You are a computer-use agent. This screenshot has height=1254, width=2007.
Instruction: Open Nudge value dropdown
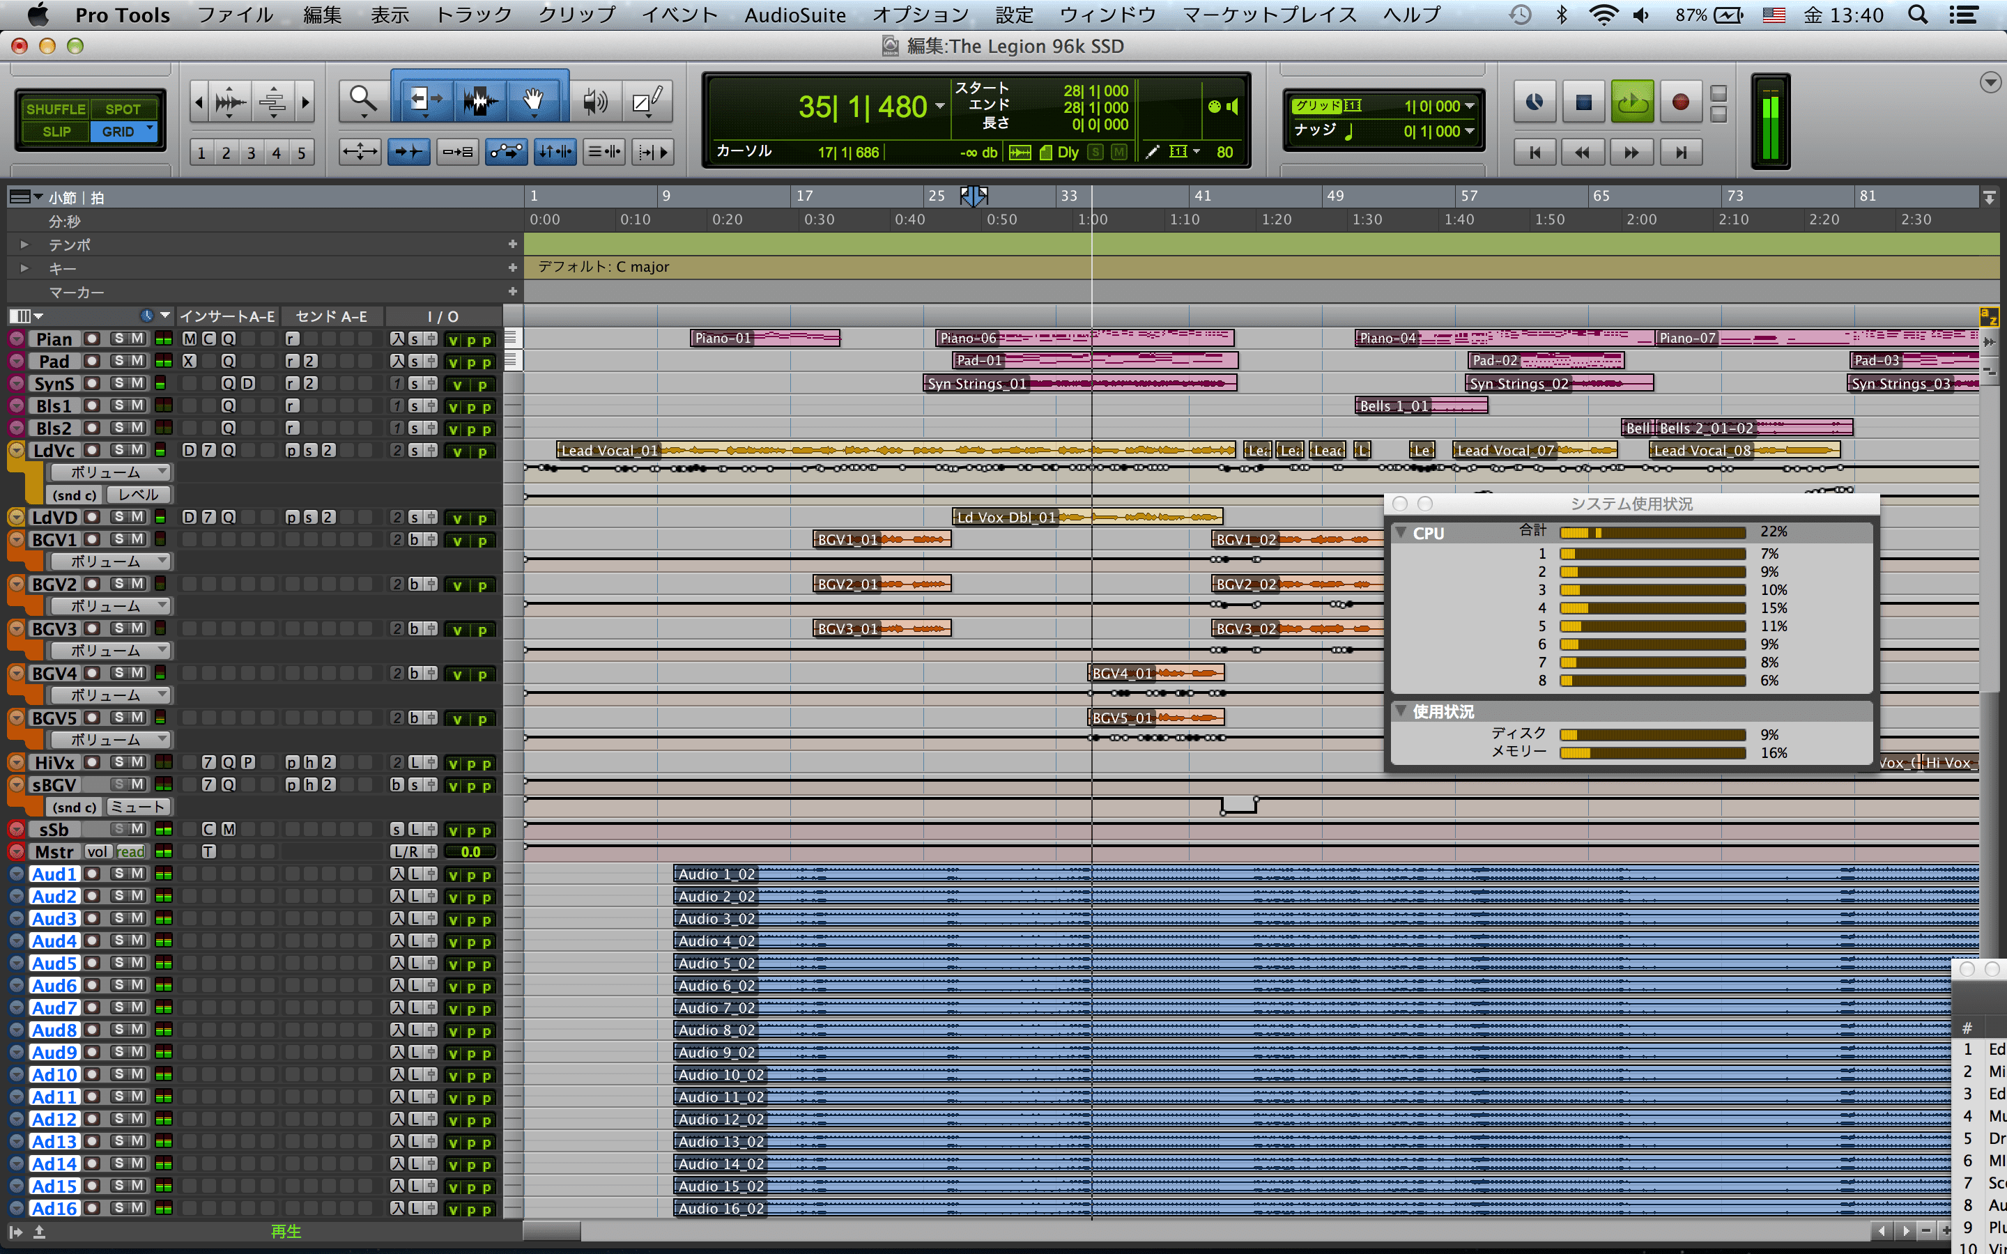(1470, 131)
